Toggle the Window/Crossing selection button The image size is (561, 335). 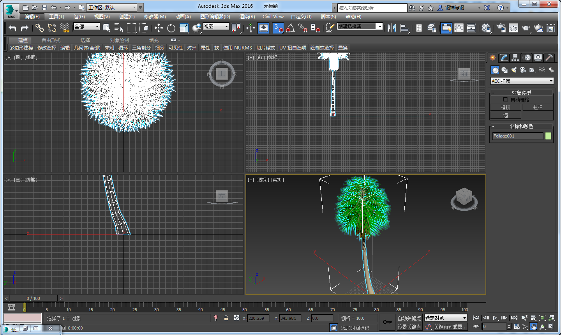(x=144, y=28)
